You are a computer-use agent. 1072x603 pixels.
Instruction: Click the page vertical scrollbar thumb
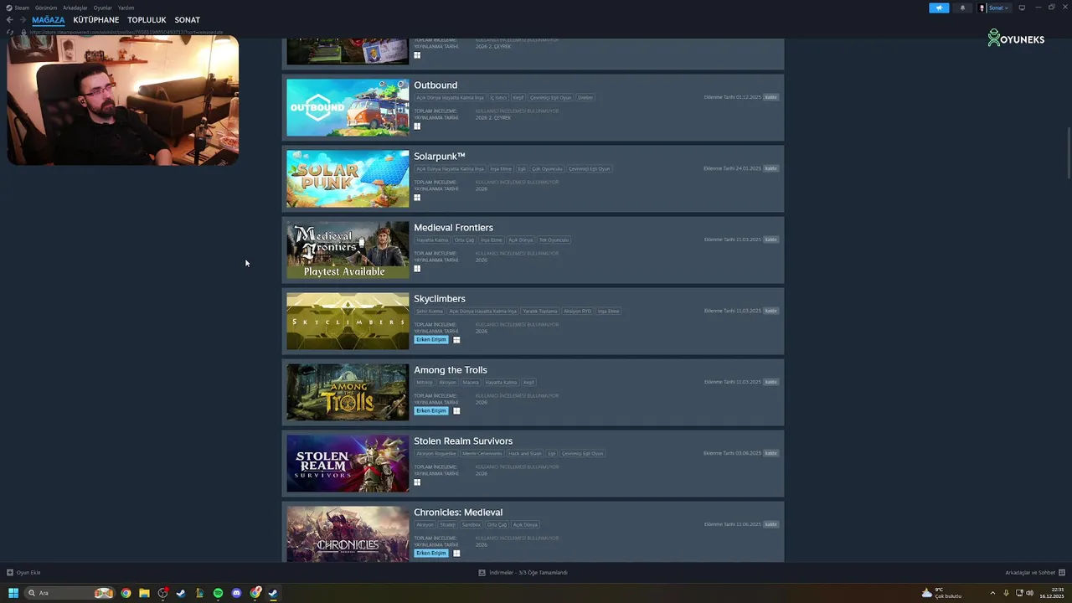pos(1069,152)
